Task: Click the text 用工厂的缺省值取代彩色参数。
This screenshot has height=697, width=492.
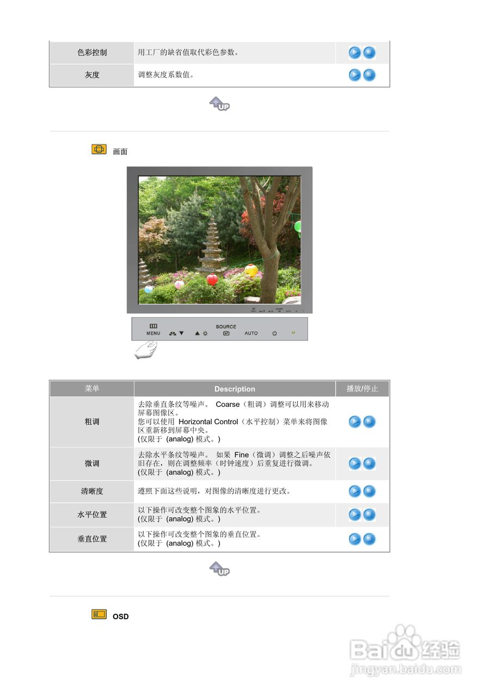Action: (x=189, y=53)
